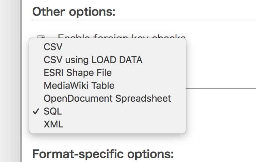Click empty space right of the XML option
256x162 pixels.
click(x=124, y=124)
